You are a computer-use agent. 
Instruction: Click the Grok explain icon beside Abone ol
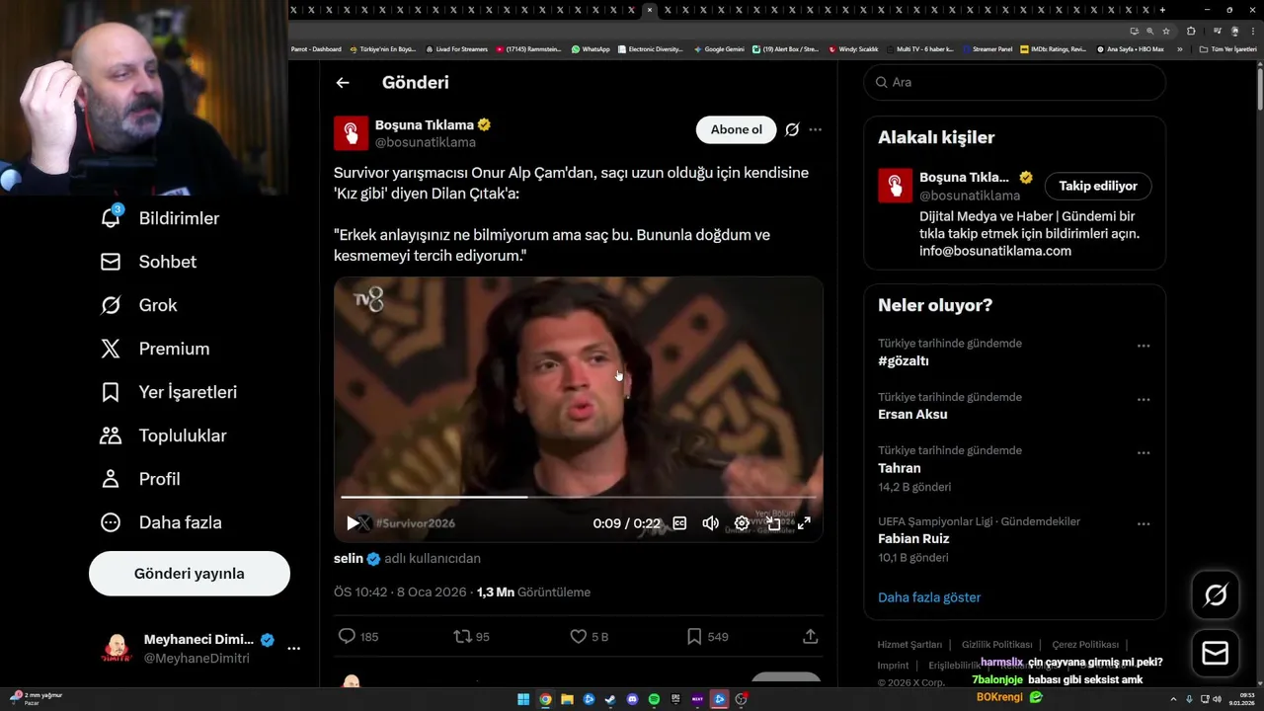pyautogui.click(x=792, y=129)
